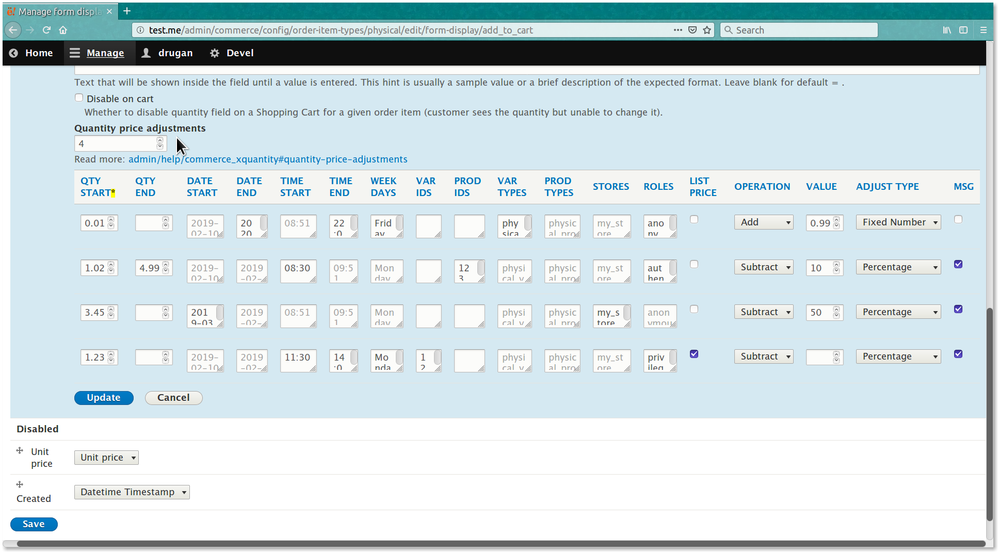Uncheck List price for qty 1.23 row
This screenshot has height=552, width=998.
coord(694,354)
